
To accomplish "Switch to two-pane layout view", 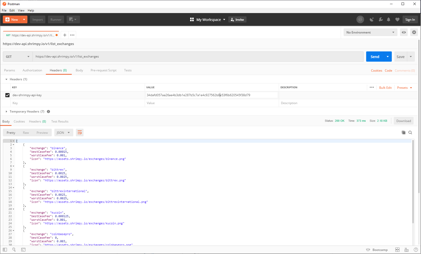I will [x=397, y=250].
